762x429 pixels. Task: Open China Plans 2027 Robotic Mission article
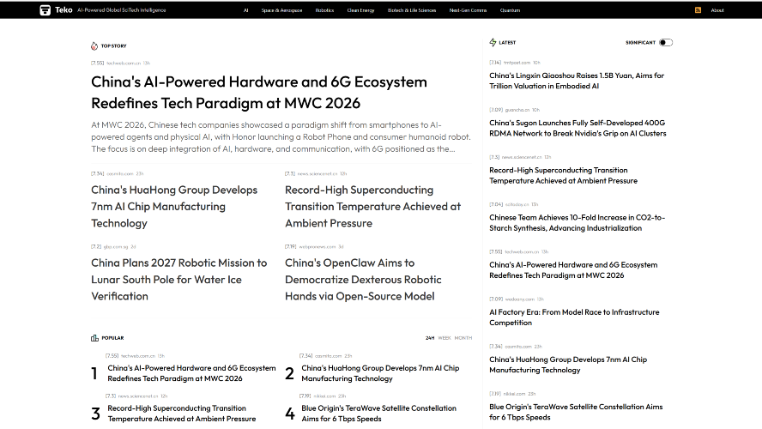coord(178,280)
